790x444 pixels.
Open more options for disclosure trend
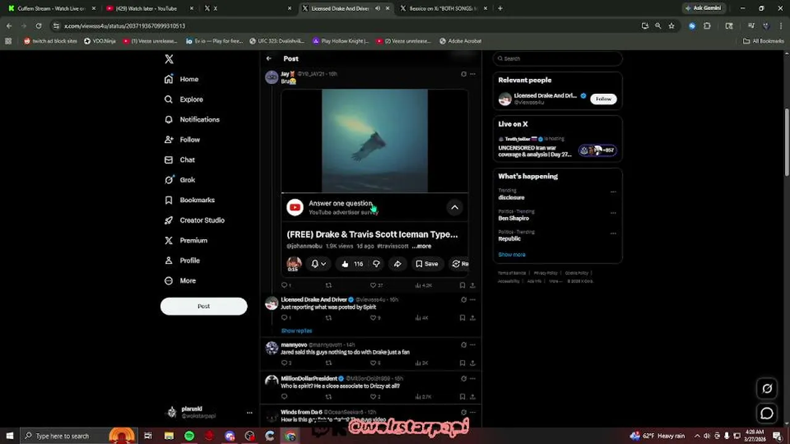click(613, 192)
